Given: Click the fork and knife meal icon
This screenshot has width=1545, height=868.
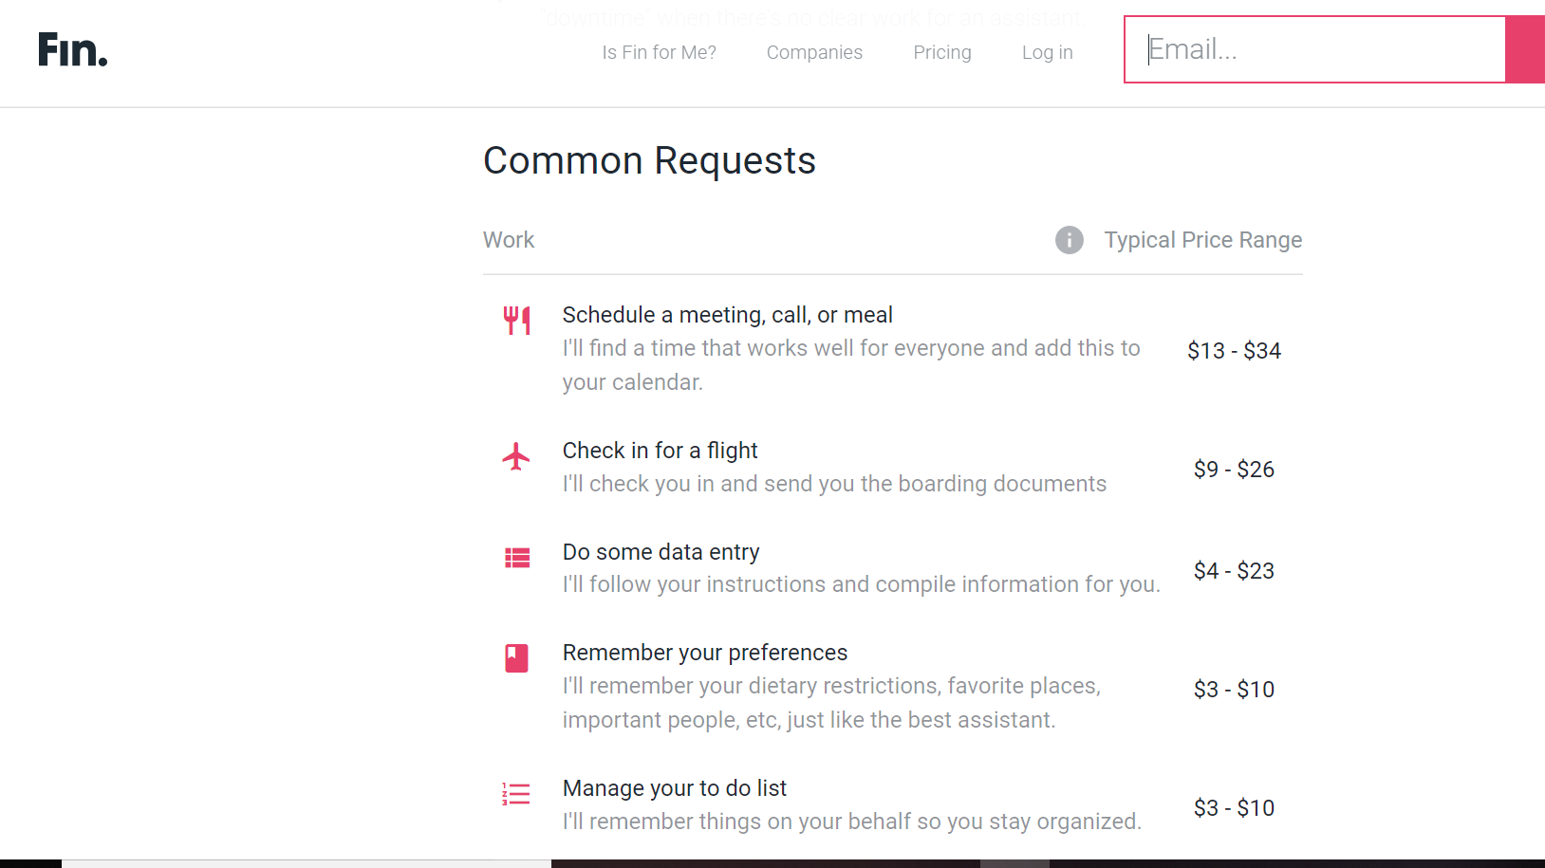Looking at the screenshot, I should [x=516, y=321].
